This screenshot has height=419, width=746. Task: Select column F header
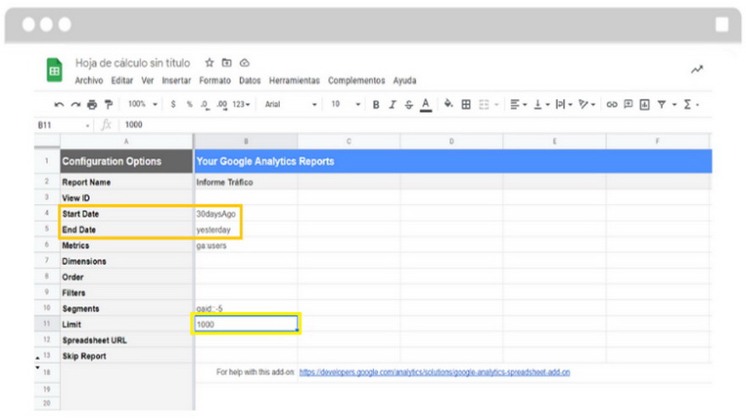pyautogui.click(x=658, y=141)
